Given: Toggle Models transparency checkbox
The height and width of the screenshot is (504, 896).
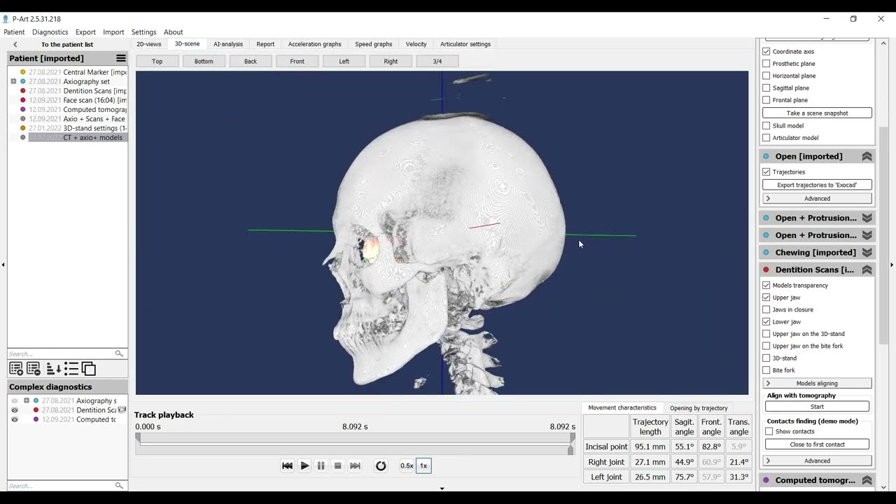Looking at the screenshot, I should pos(766,286).
